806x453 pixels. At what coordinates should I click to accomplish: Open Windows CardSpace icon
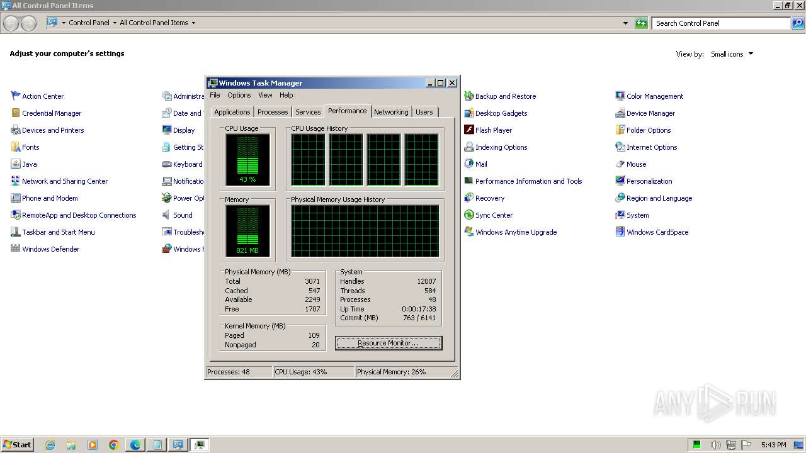(x=620, y=232)
